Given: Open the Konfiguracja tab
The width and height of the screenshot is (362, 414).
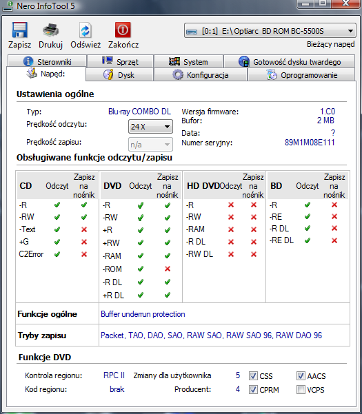Looking at the screenshot, I should (201, 74).
